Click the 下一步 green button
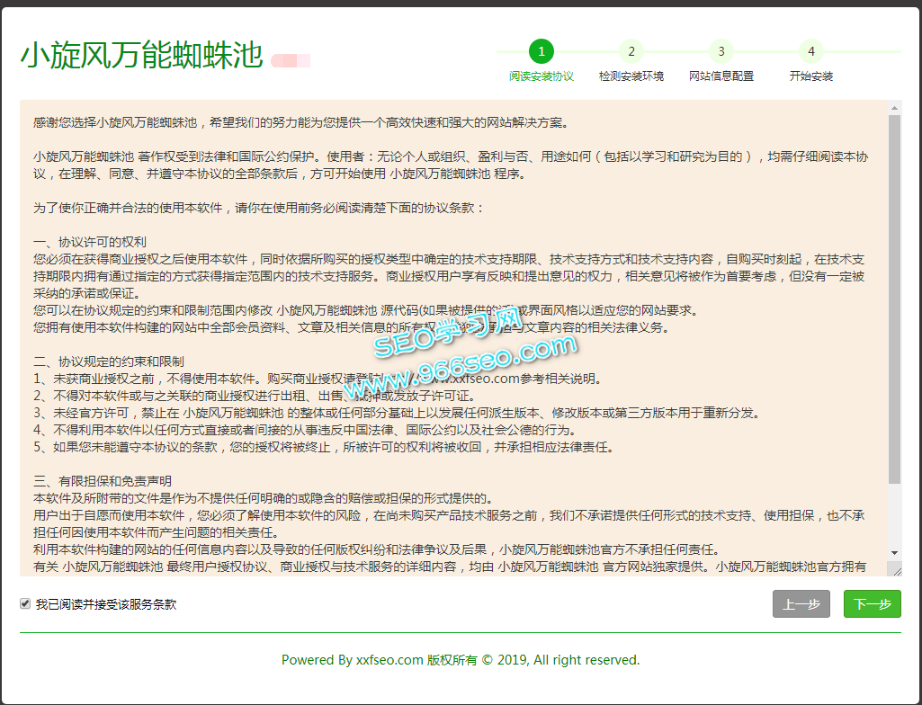922x705 pixels. coord(872,604)
